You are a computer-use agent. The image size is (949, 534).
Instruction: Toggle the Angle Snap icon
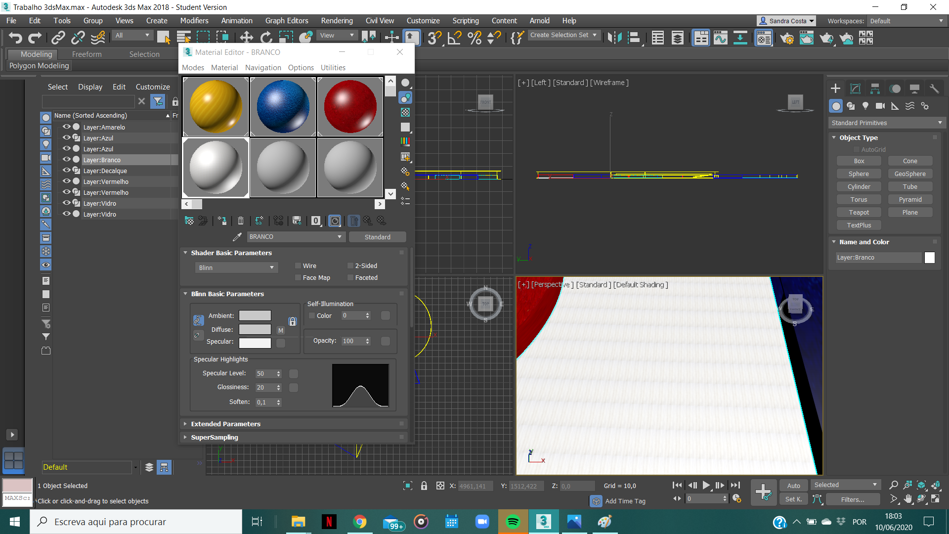(454, 38)
